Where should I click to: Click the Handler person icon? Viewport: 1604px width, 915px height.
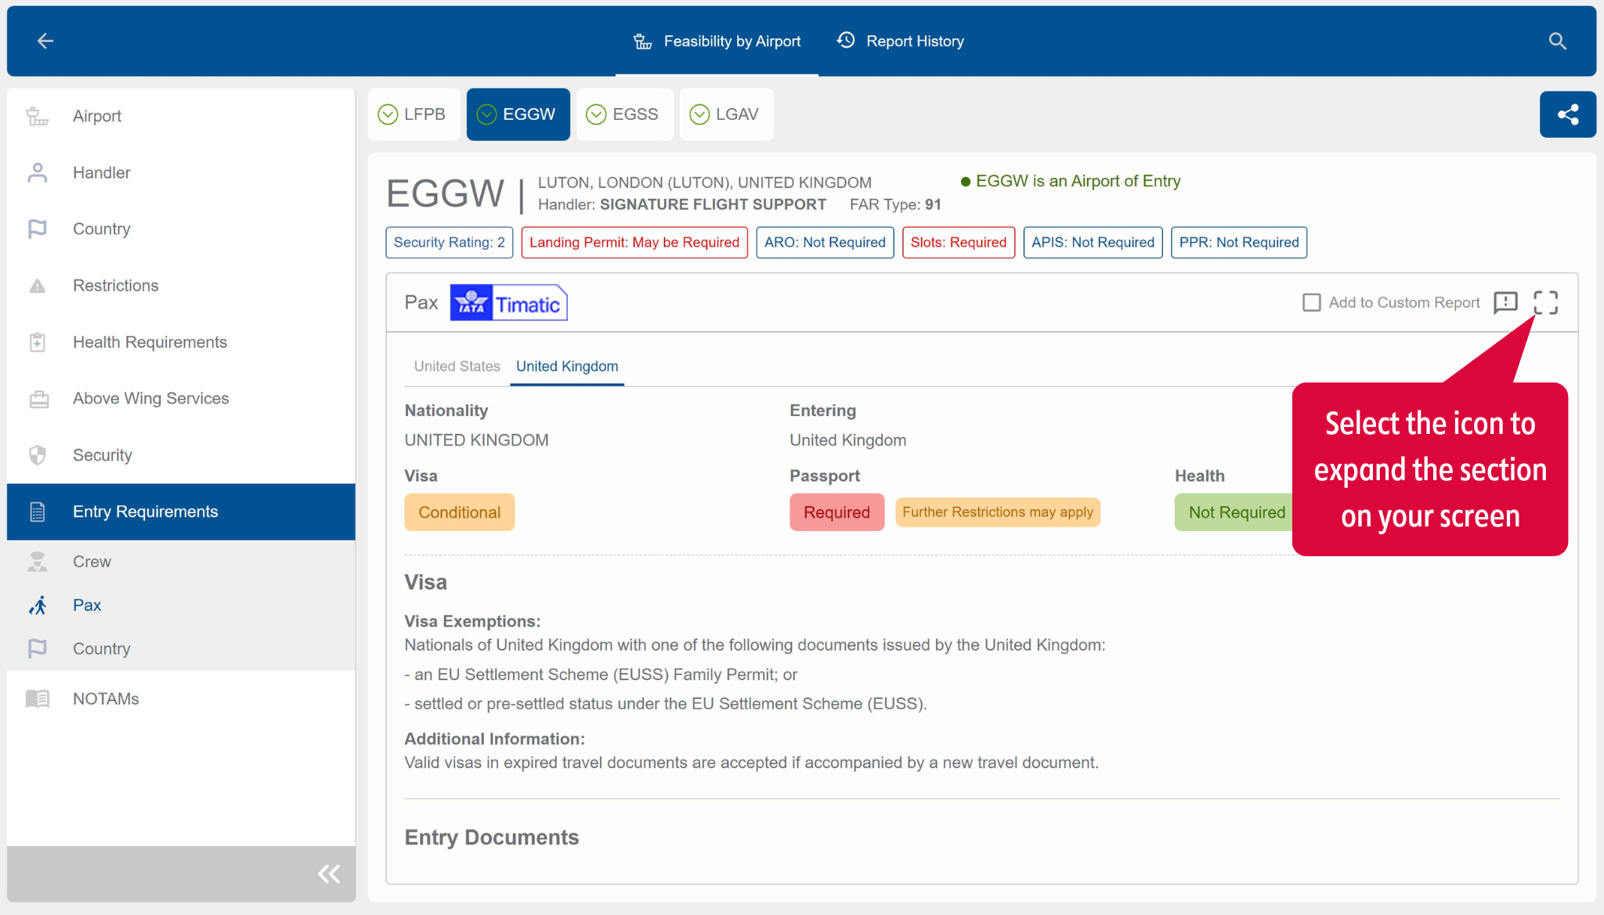(x=38, y=172)
